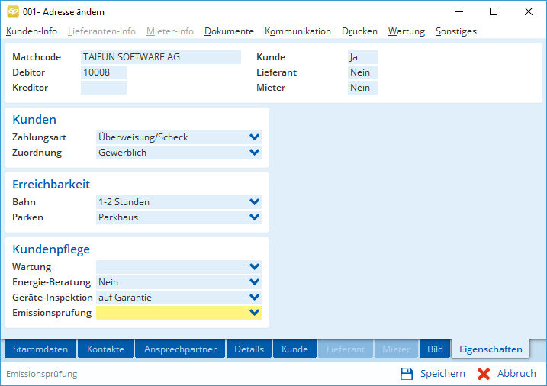Open the yellow Emissionsprüfung dropdown
Screen dimensions: 547x386
click(x=254, y=313)
